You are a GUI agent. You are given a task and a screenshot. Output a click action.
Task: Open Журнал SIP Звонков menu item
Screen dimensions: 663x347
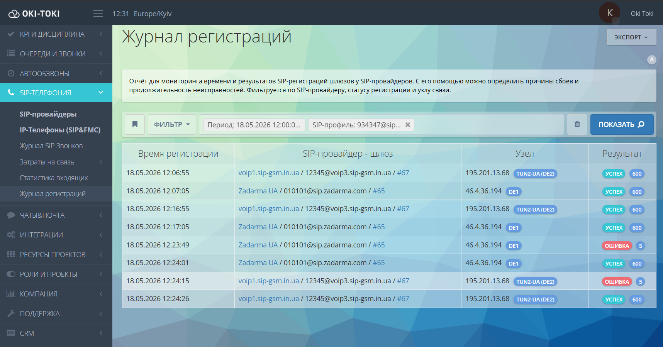[51, 146]
